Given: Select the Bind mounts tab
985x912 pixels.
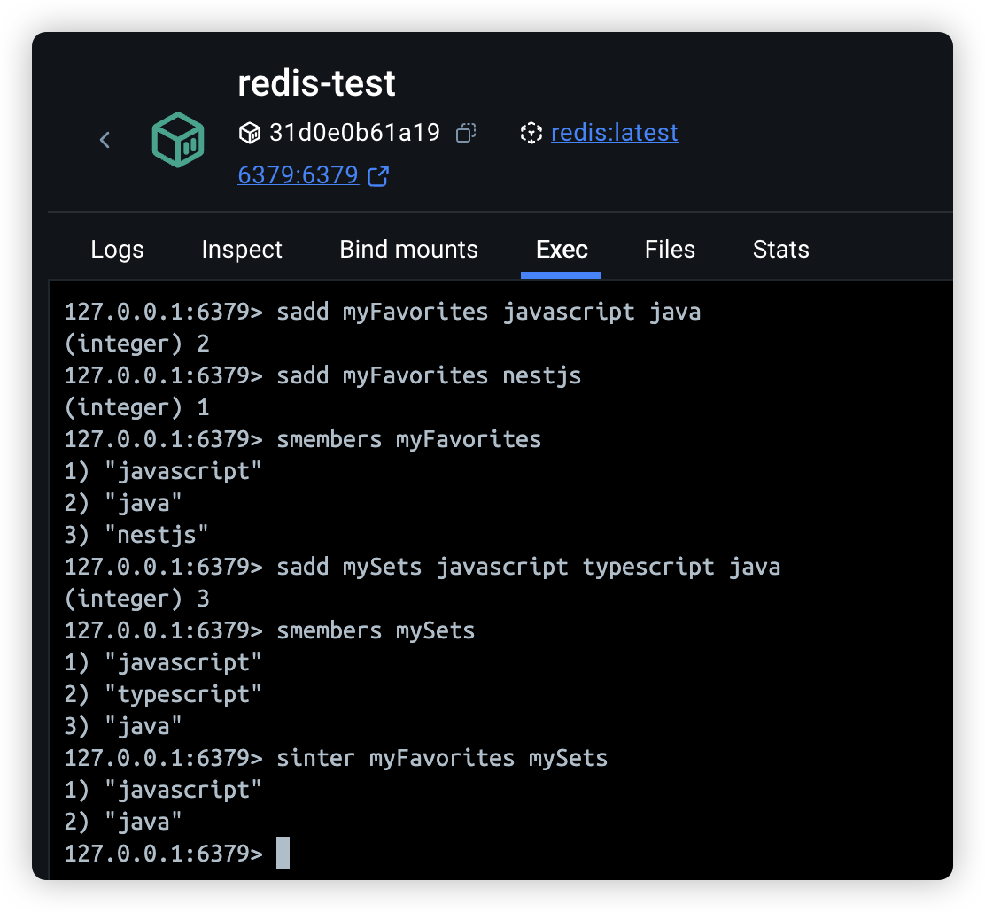Looking at the screenshot, I should point(408,250).
